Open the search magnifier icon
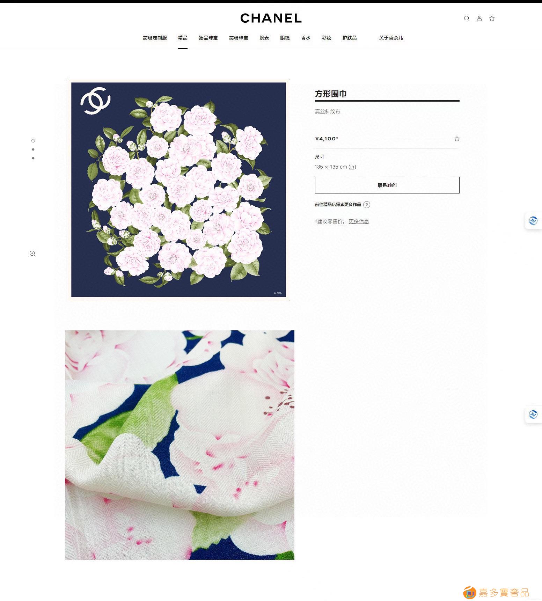 [467, 19]
